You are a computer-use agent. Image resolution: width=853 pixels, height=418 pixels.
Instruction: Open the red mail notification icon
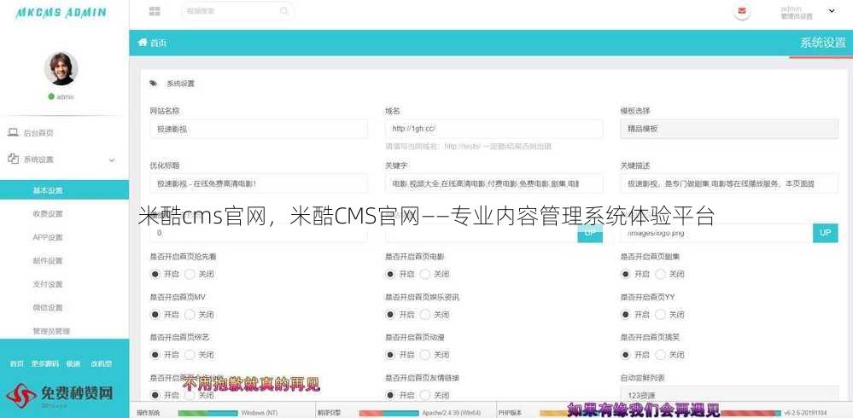[x=741, y=11]
